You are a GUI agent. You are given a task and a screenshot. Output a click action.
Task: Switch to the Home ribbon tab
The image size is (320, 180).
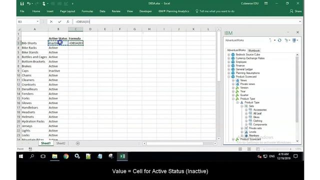click(36, 11)
